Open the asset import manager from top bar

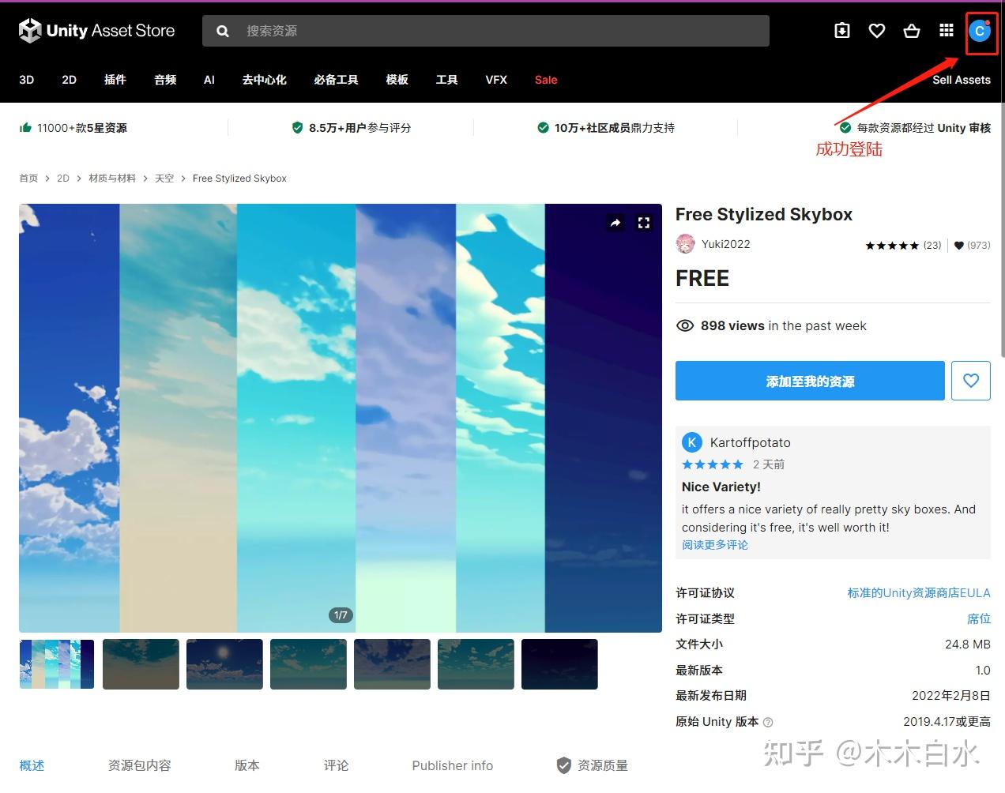(x=841, y=30)
